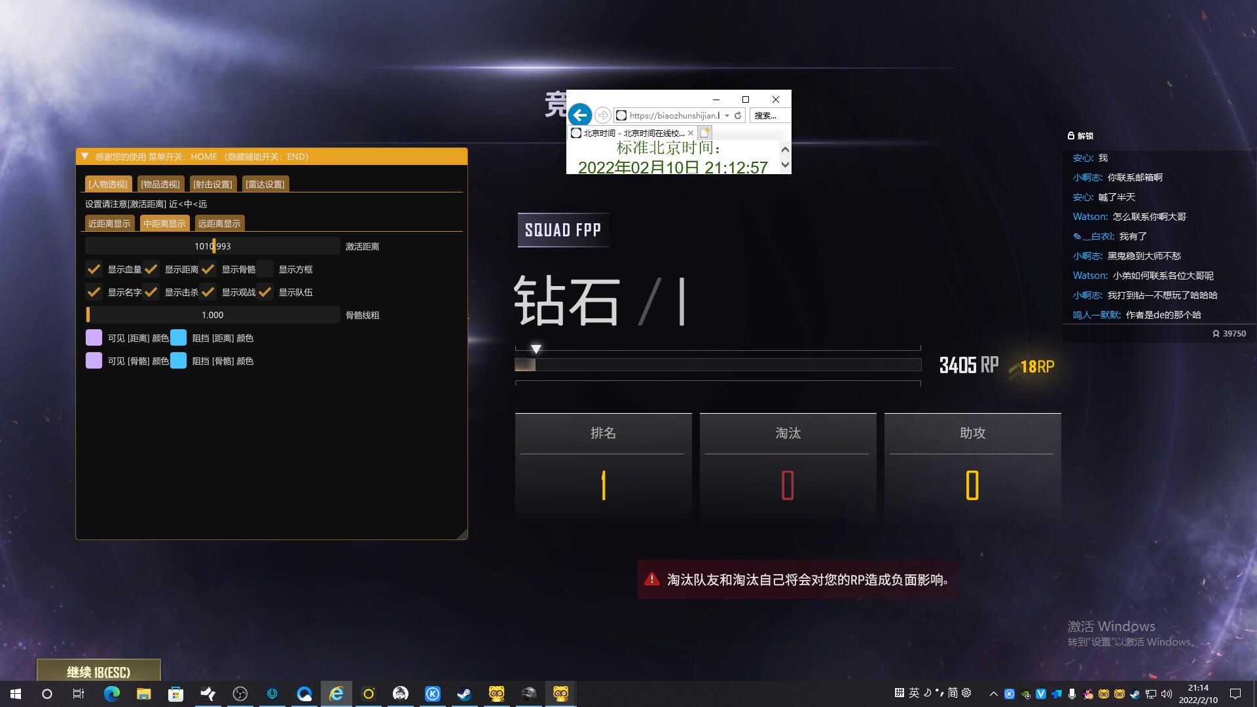Click the browser back arrow button

pos(579,115)
